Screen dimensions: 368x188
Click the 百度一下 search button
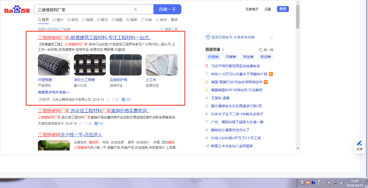click(x=167, y=9)
